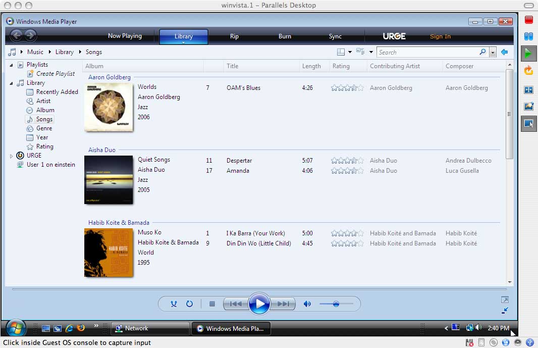Click the blue list pane arrow
The width and height of the screenshot is (538, 348).
[504, 52]
